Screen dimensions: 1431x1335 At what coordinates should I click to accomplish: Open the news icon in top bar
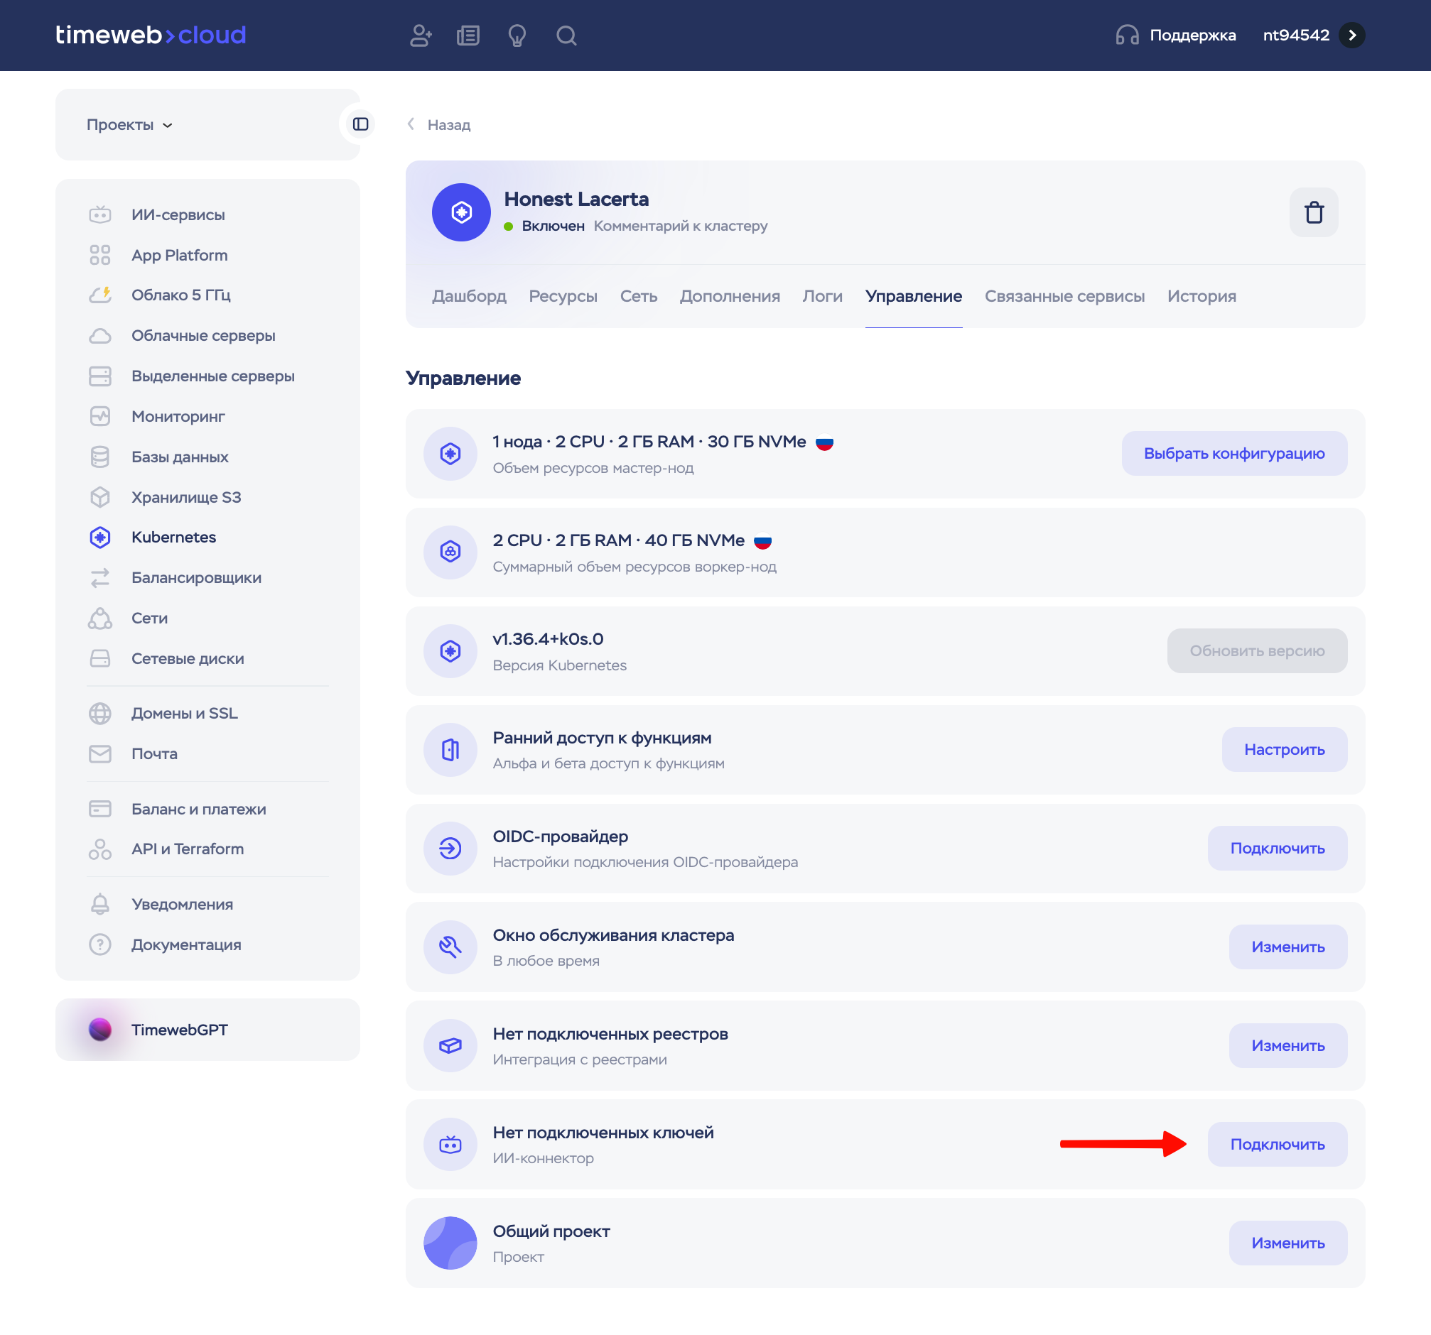click(x=468, y=36)
